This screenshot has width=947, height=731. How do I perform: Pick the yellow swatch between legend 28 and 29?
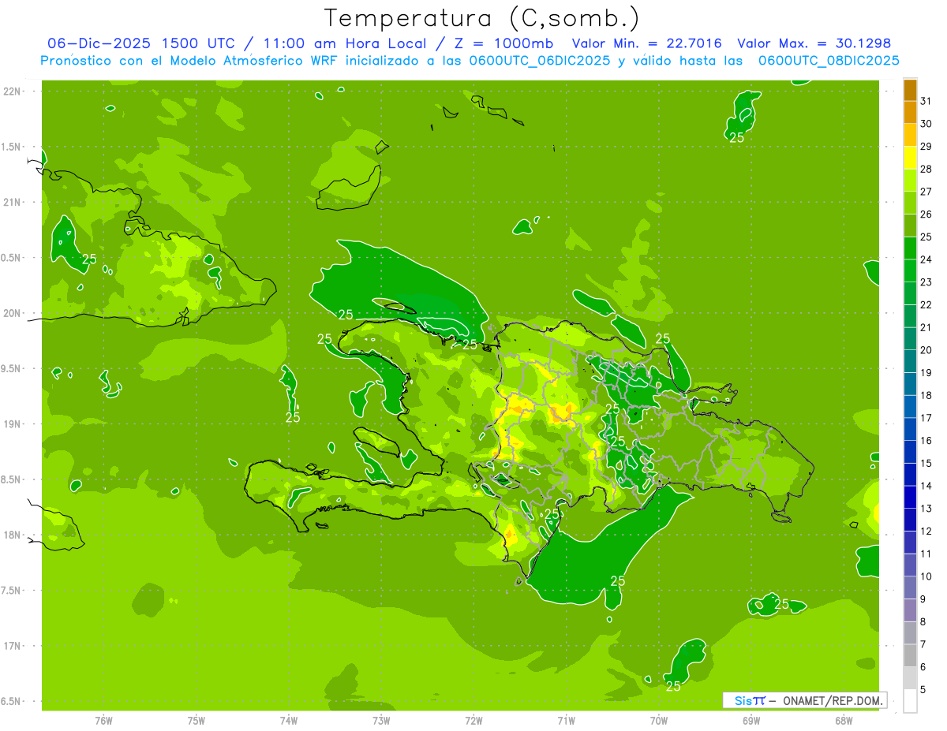tap(910, 158)
